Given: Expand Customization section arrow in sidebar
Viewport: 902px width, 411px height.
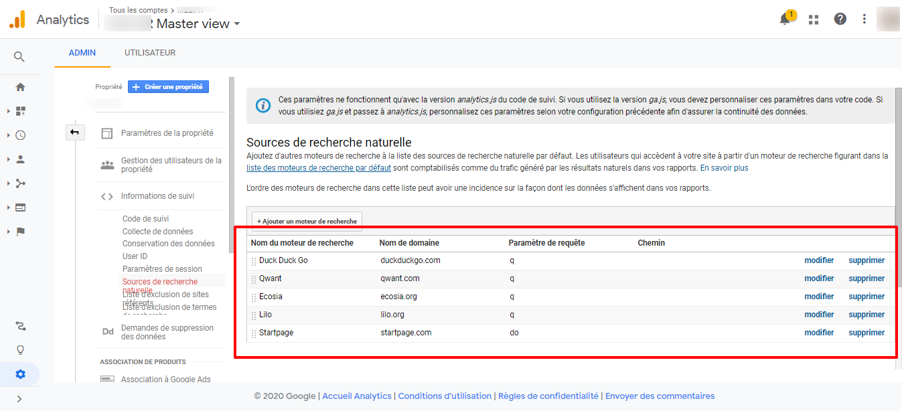Looking at the screenshot, I should tap(8, 111).
